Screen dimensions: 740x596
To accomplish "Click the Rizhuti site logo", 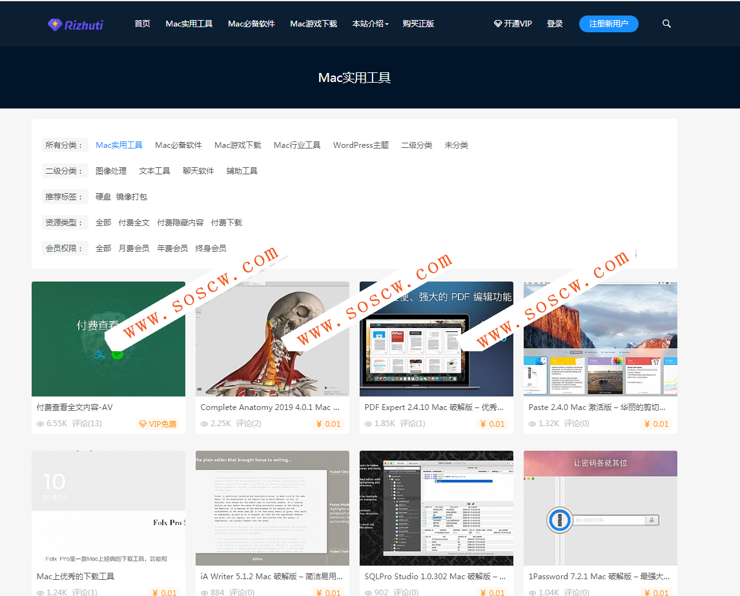I will point(76,25).
